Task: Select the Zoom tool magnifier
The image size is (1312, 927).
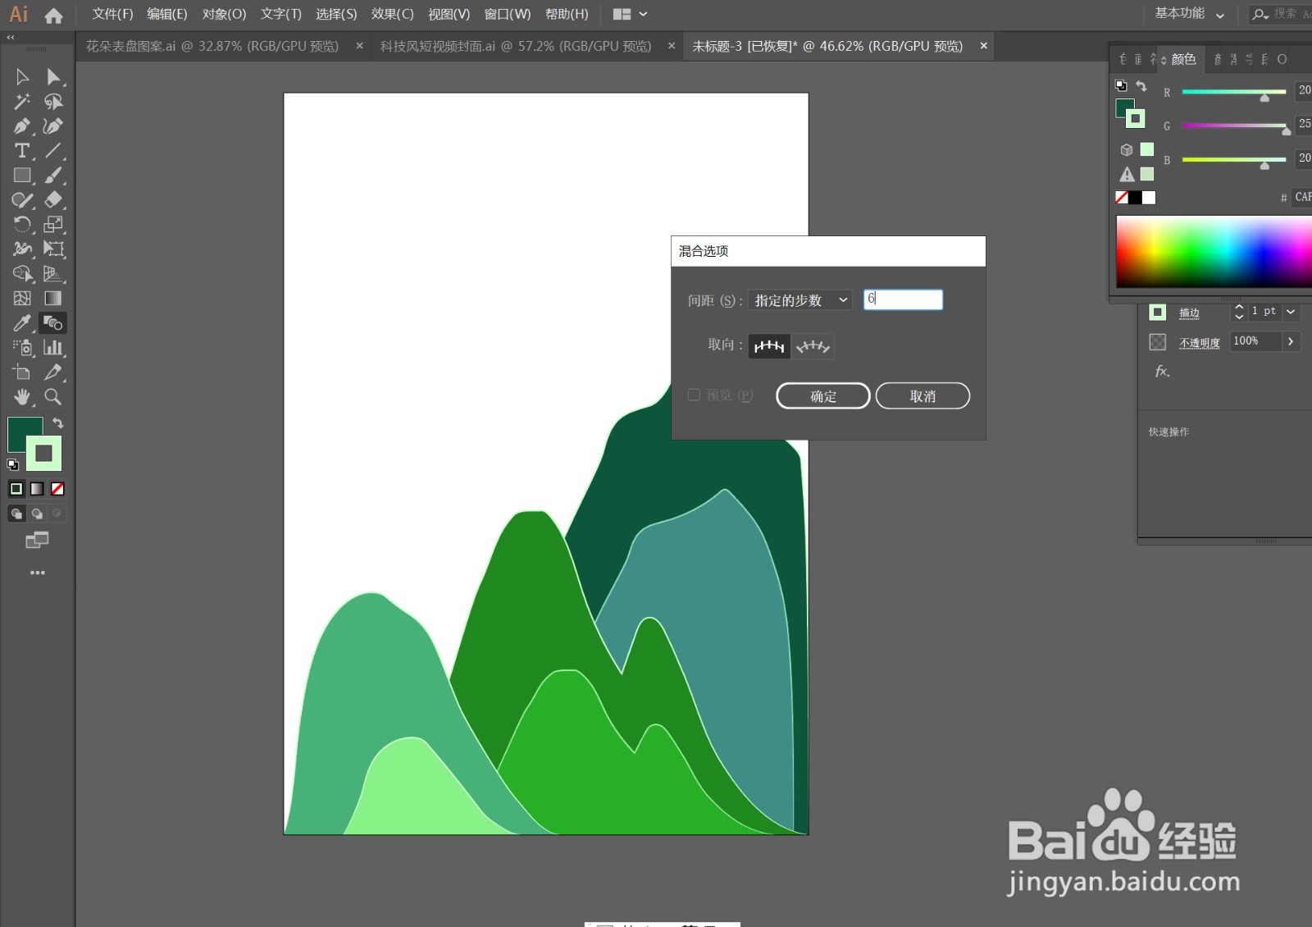Action: (53, 397)
